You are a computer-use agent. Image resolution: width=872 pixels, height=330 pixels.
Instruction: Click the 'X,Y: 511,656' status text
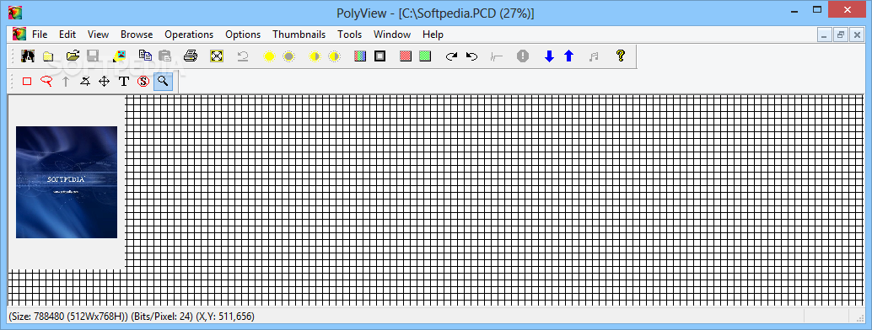pyautogui.click(x=224, y=317)
